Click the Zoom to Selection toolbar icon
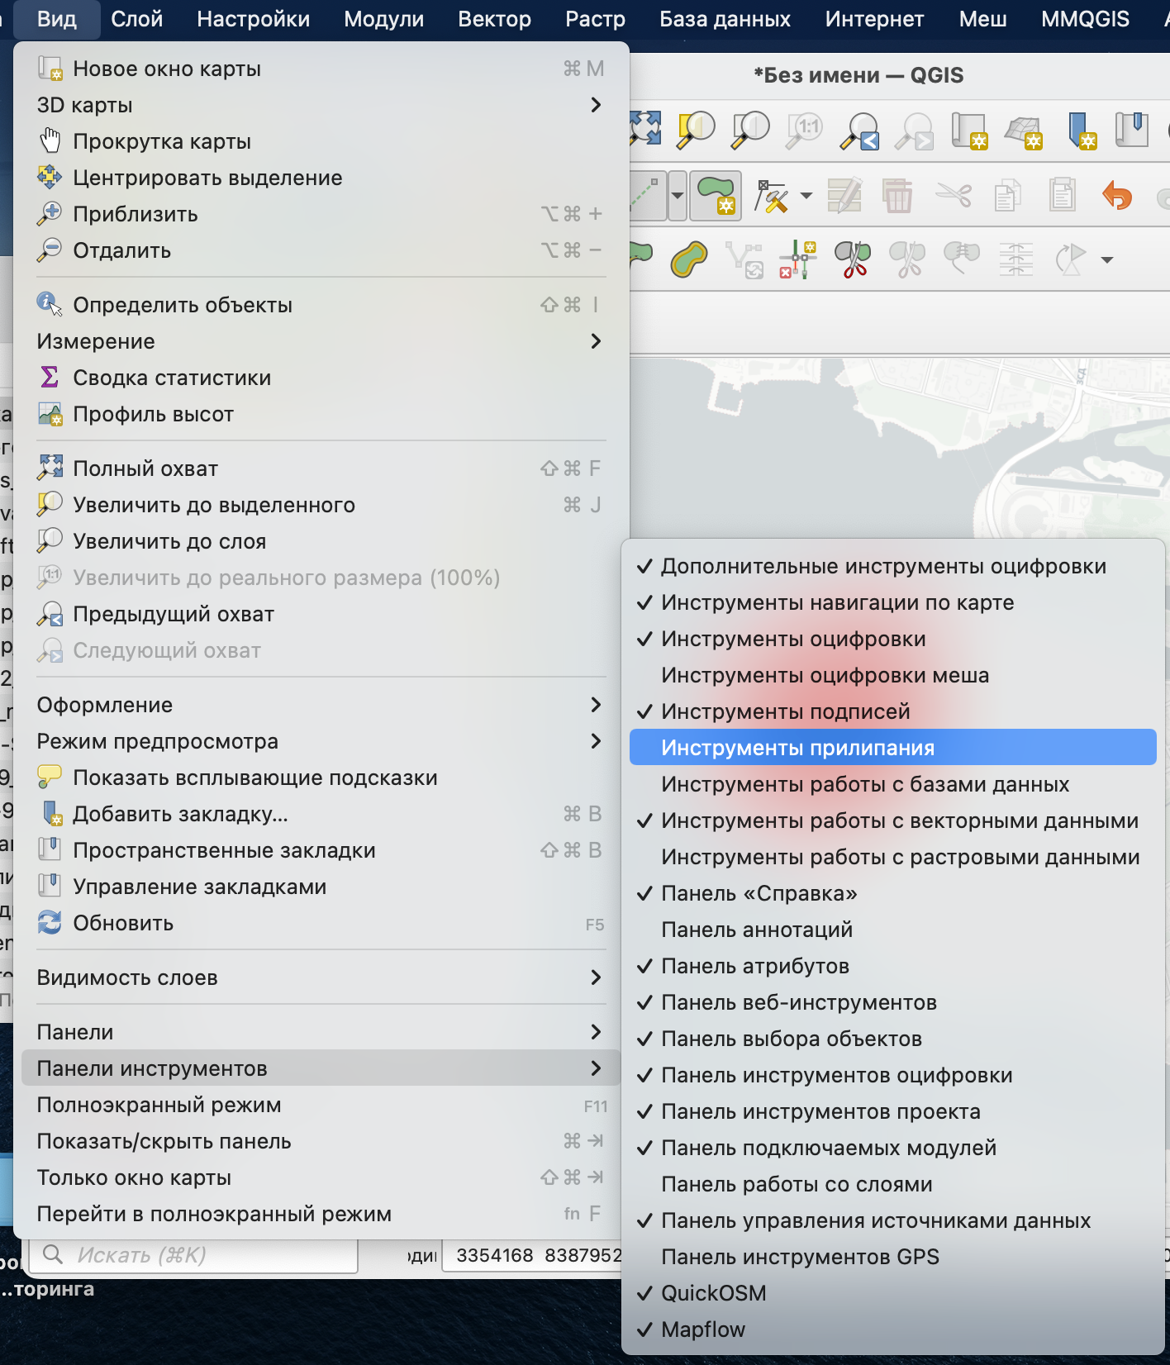 pos(696,130)
